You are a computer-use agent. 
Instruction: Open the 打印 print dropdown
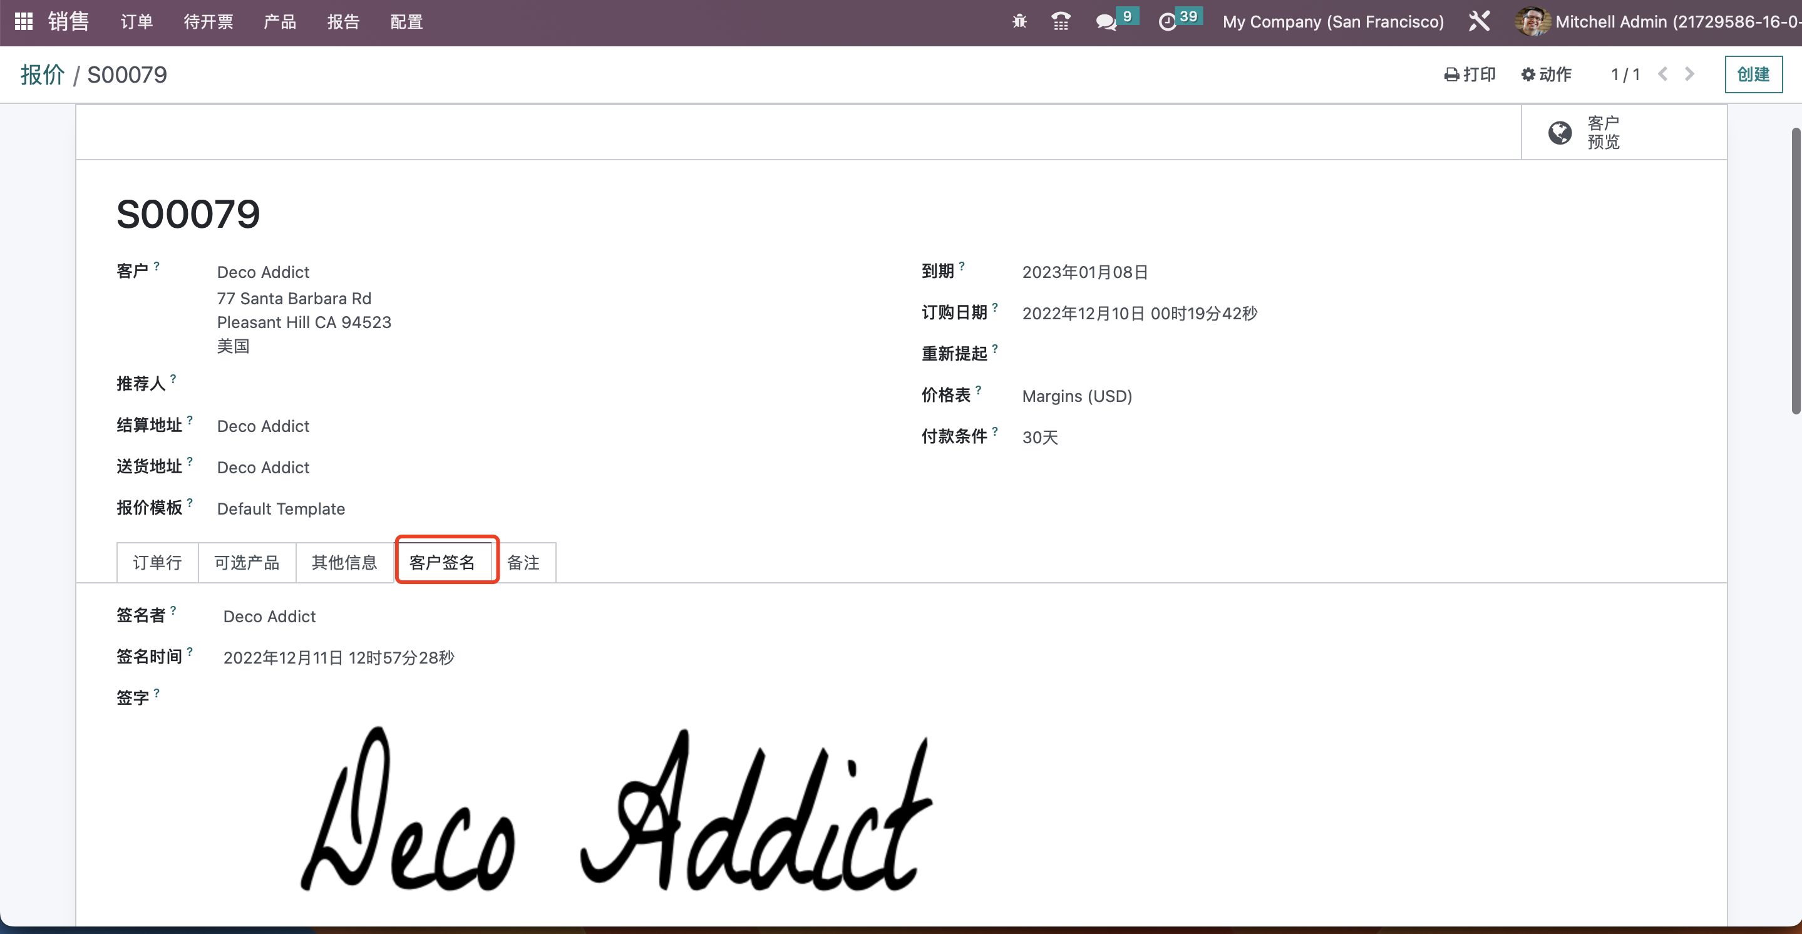tap(1470, 74)
